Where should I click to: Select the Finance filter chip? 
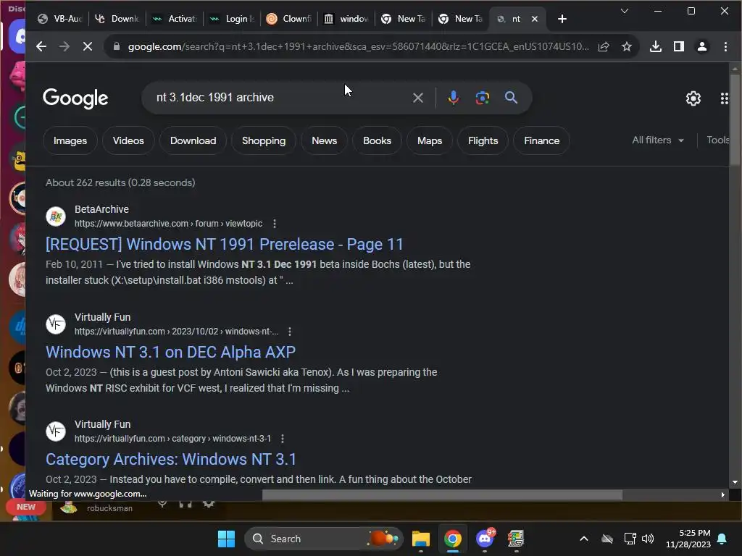(x=541, y=140)
